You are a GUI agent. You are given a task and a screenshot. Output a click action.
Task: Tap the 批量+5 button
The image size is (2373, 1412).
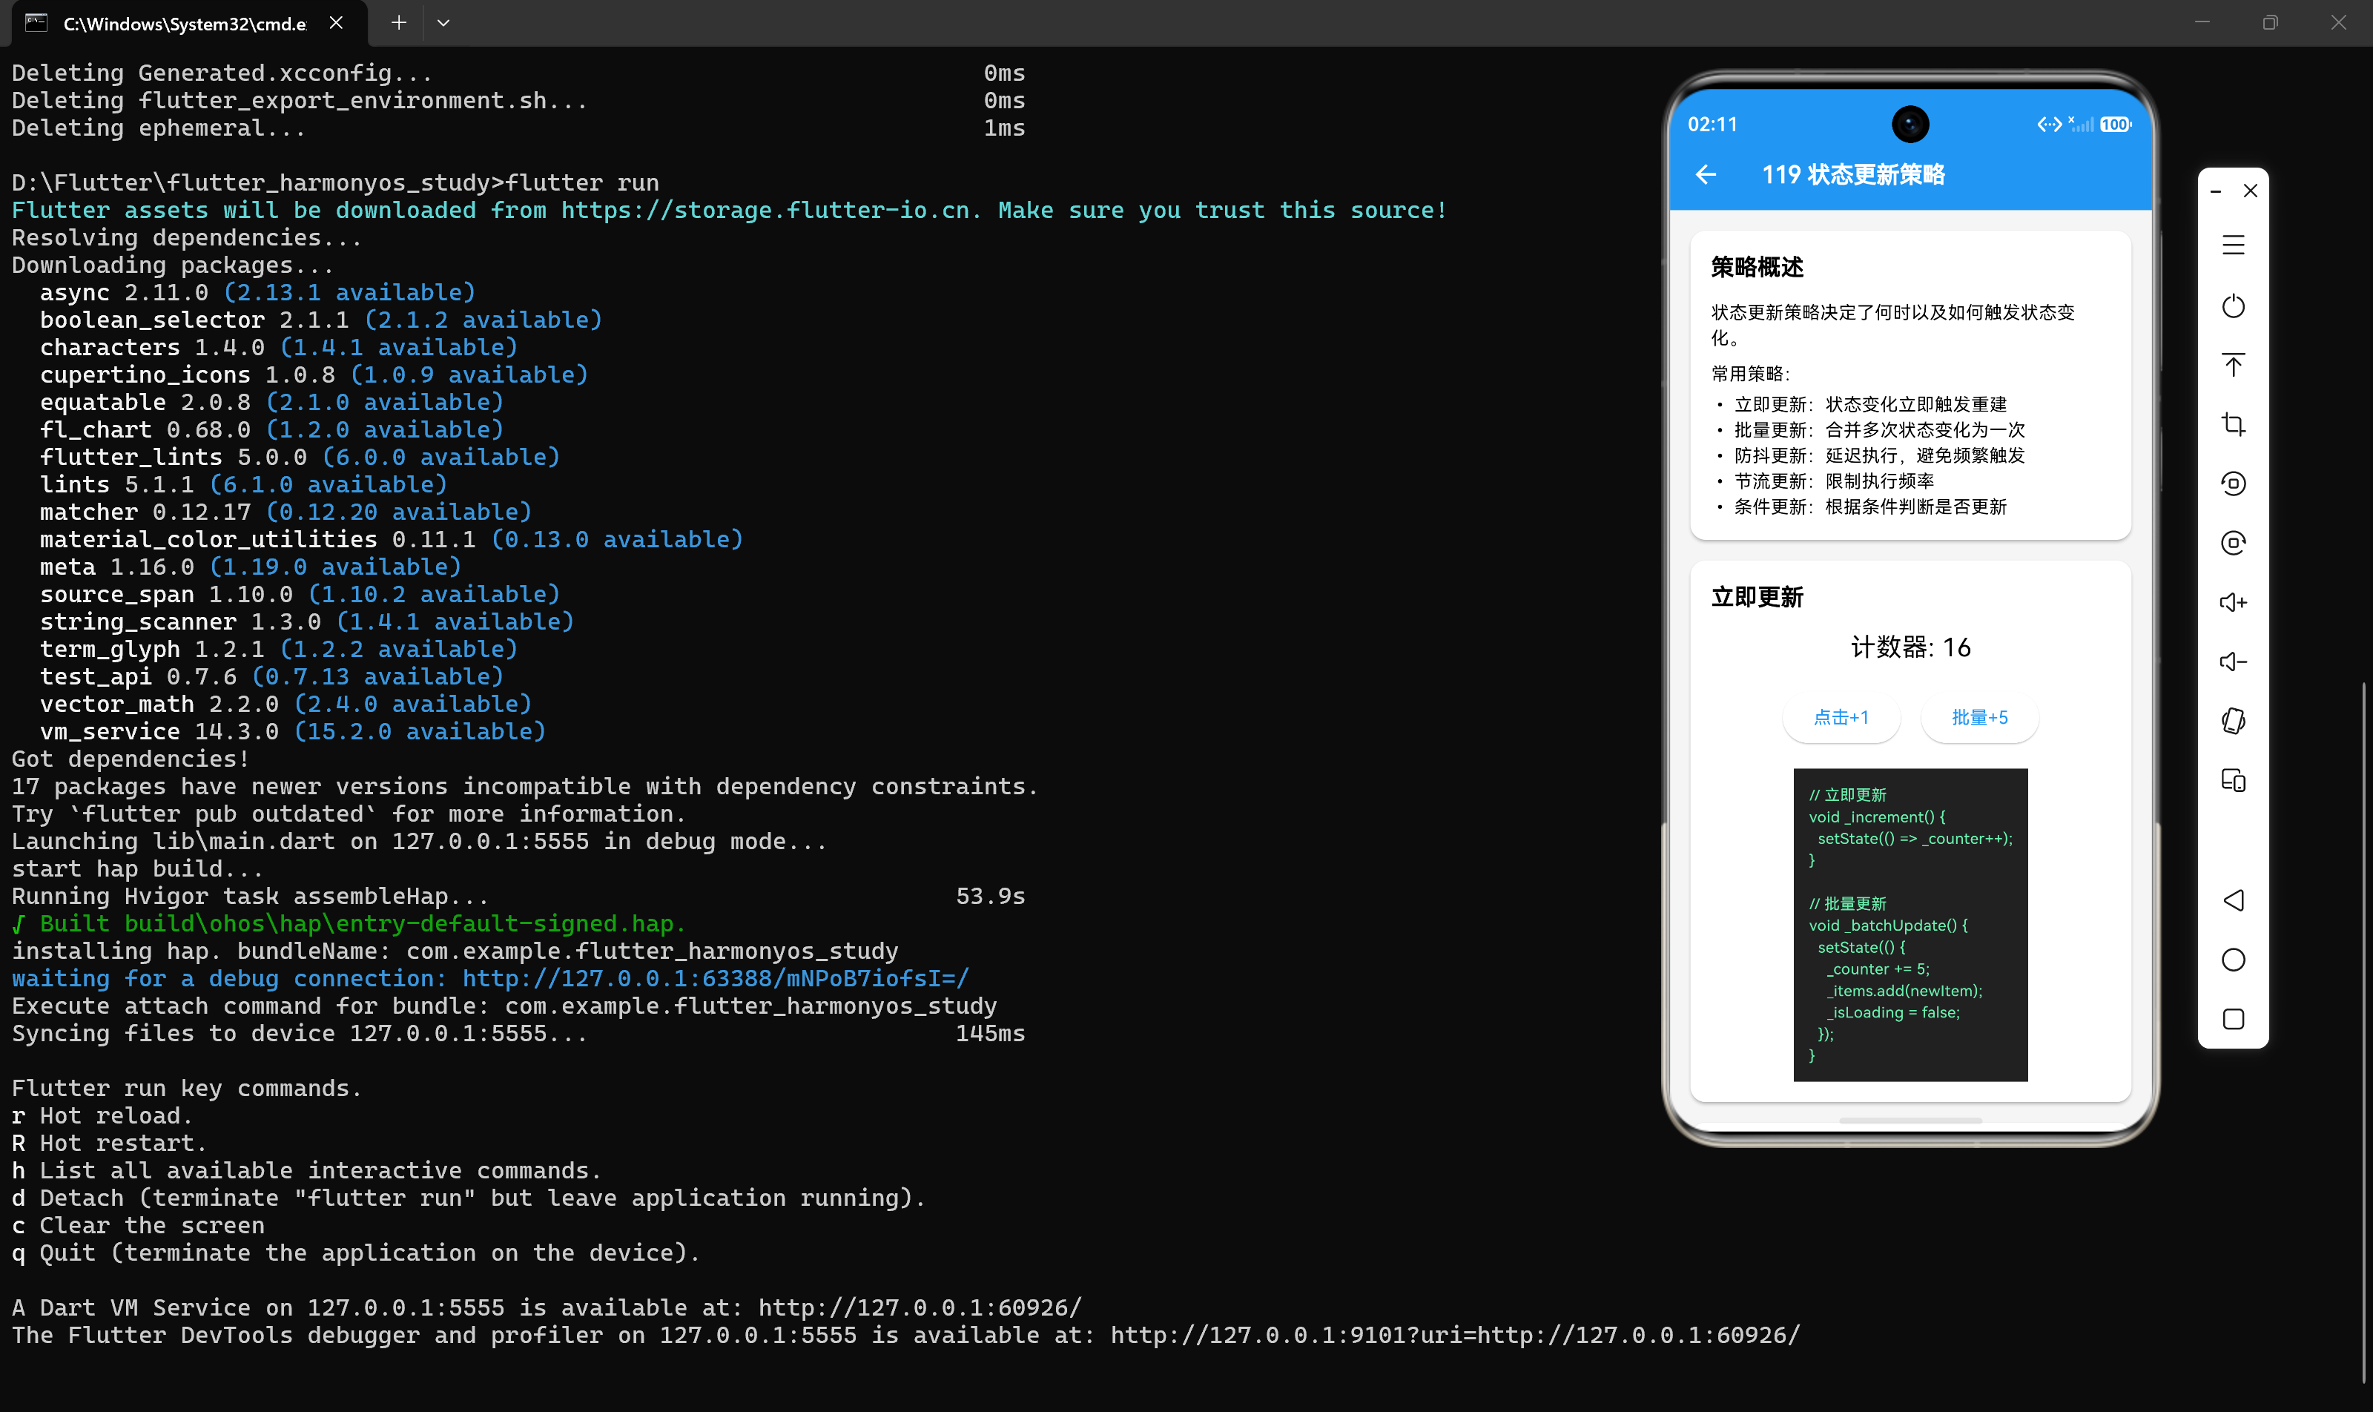point(1979,717)
